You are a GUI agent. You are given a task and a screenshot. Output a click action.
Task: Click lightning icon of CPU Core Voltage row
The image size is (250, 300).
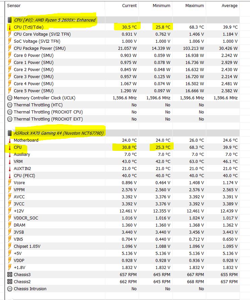click(x=9, y=34)
